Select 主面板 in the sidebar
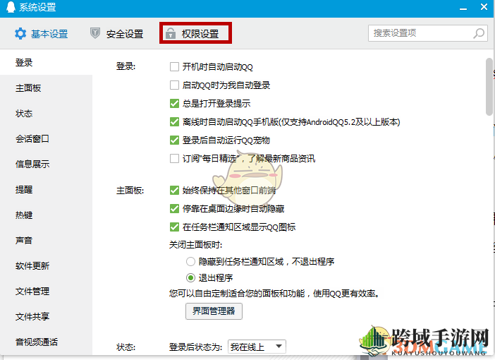 (x=46, y=88)
